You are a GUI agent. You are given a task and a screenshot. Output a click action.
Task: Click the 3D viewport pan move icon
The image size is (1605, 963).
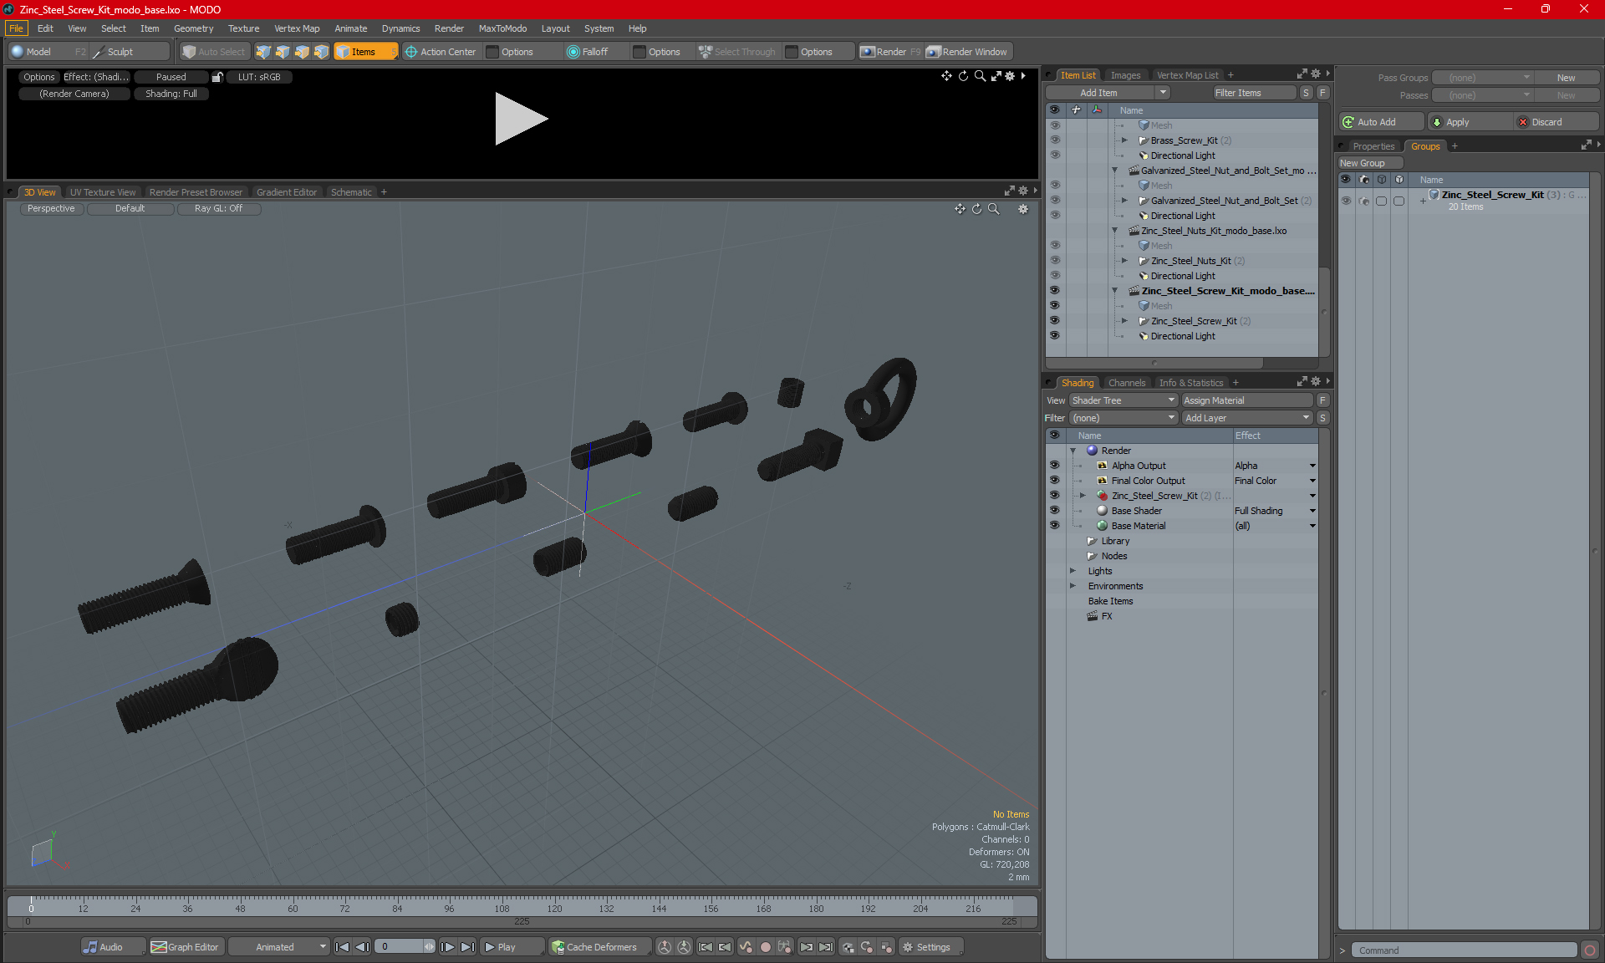coord(960,209)
